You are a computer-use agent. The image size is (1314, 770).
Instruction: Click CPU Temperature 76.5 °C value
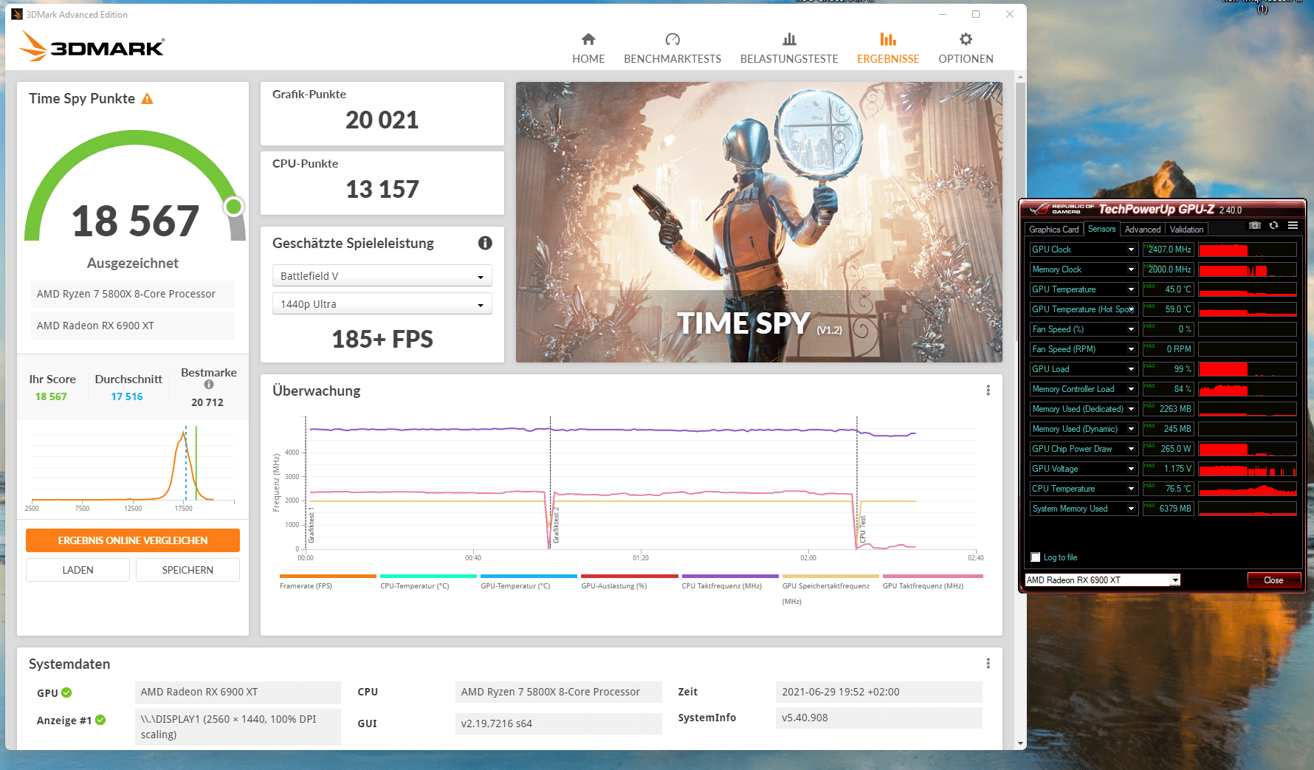[x=1168, y=489]
